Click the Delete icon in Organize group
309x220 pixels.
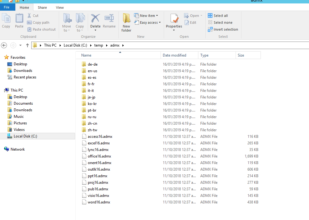click(95, 18)
